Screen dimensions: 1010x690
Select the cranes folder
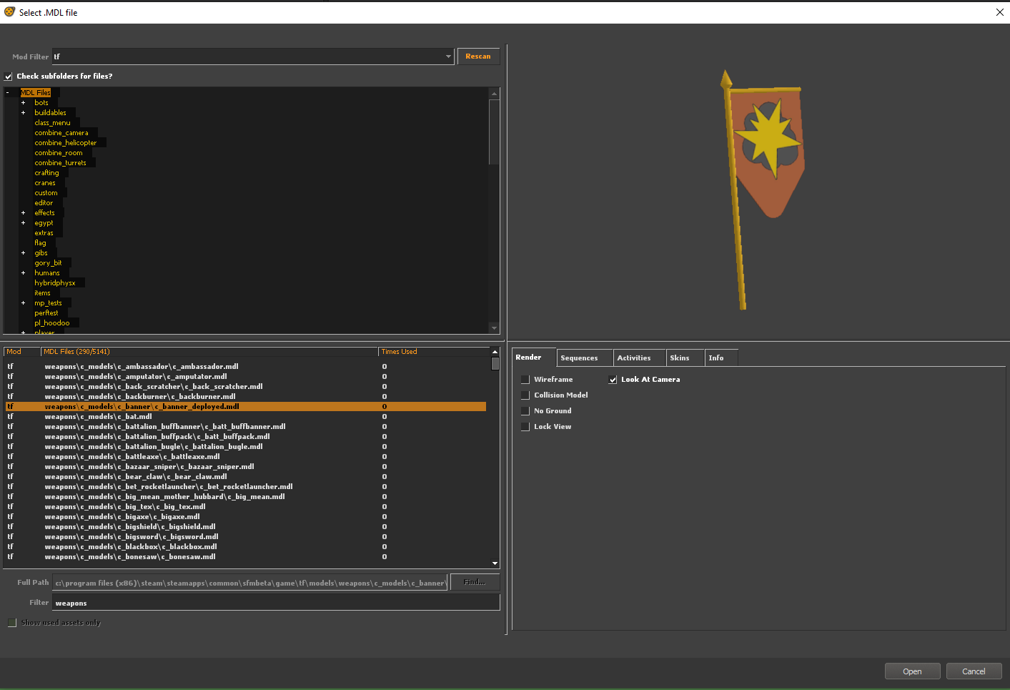(45, 183)
